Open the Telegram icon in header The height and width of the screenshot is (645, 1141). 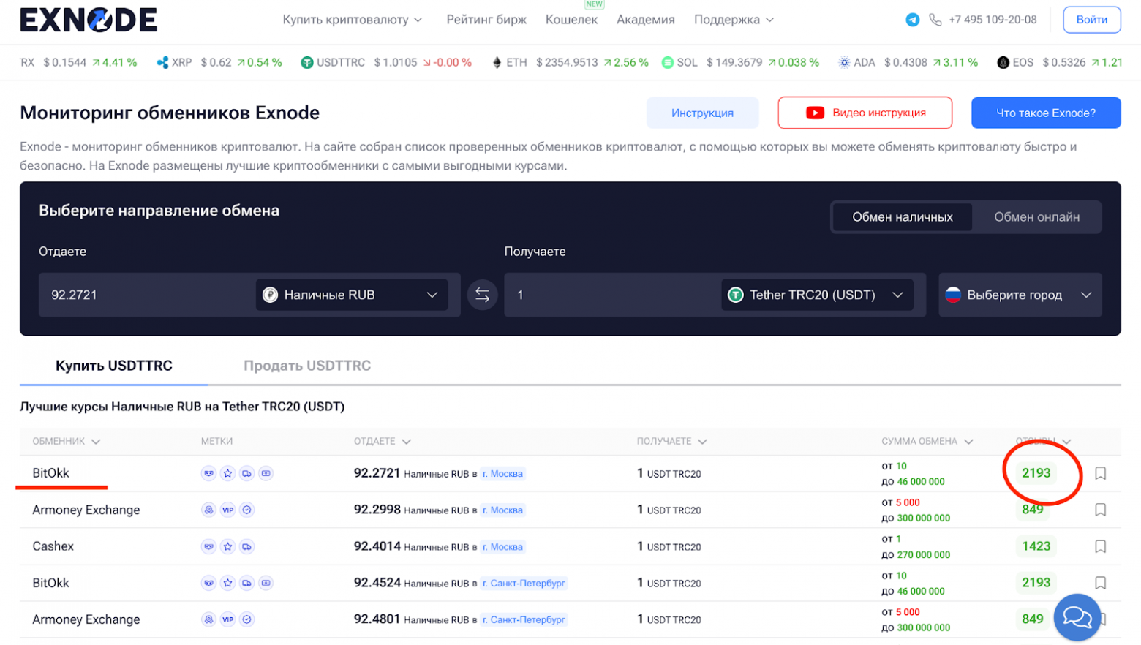pyautogui.click(x=912, y=20)
